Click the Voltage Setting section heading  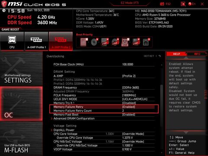(x=65, y=126)
